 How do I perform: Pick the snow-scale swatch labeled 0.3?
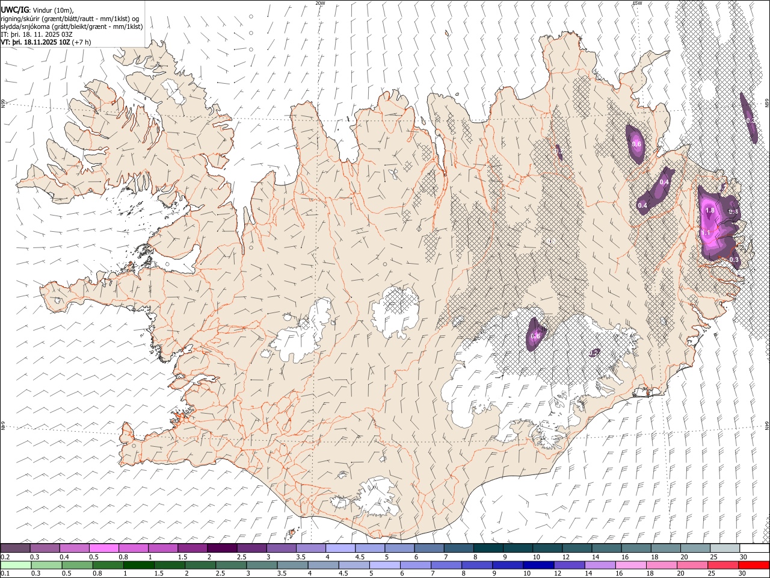[x=45, y=548]
